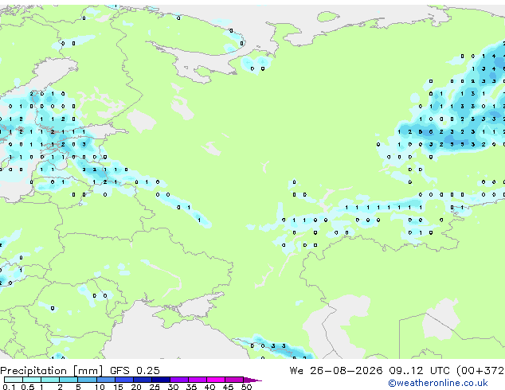Click the 'Precipitation [mm]' title text
This screenshot has height=390, width=505.
coord(52,371)
